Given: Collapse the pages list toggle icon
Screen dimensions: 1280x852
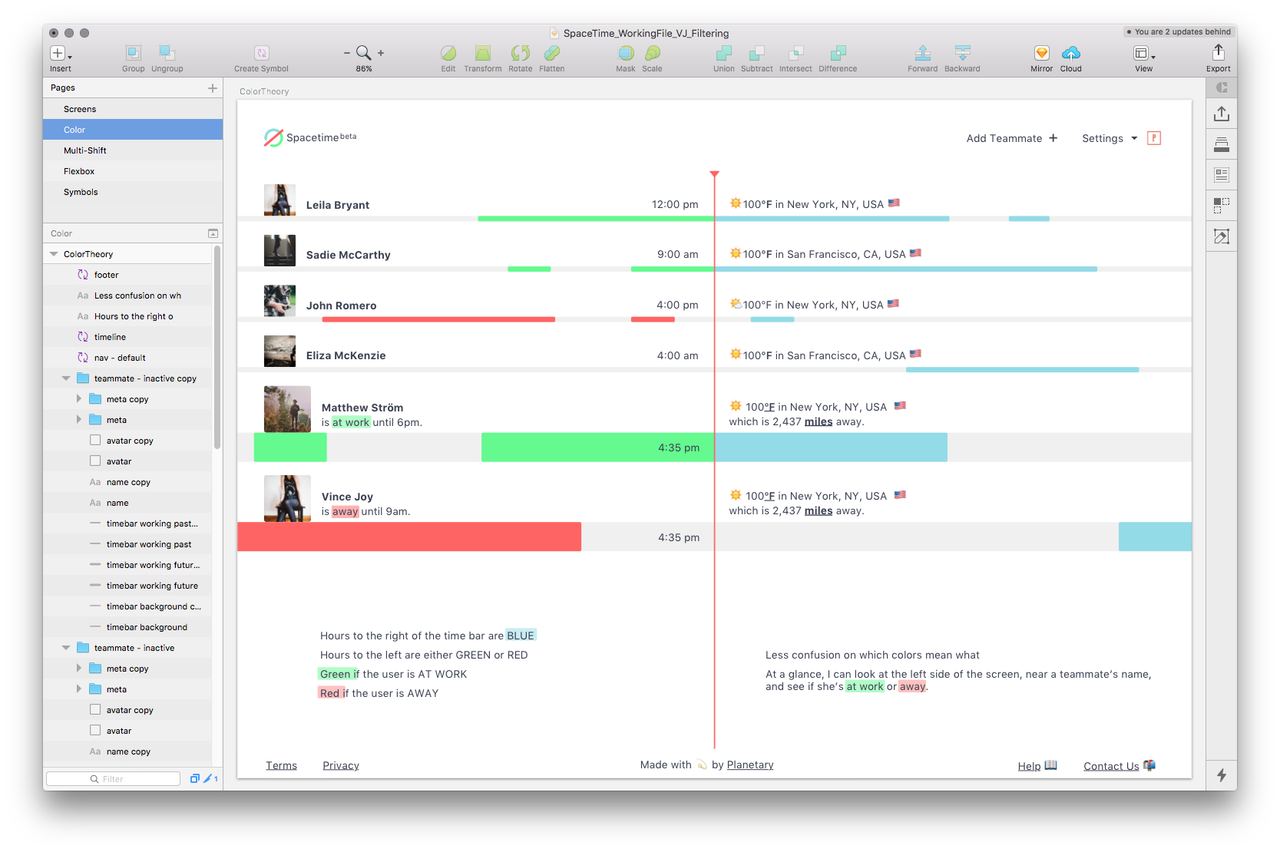Looking at the screenshot, I should [213, 233].
